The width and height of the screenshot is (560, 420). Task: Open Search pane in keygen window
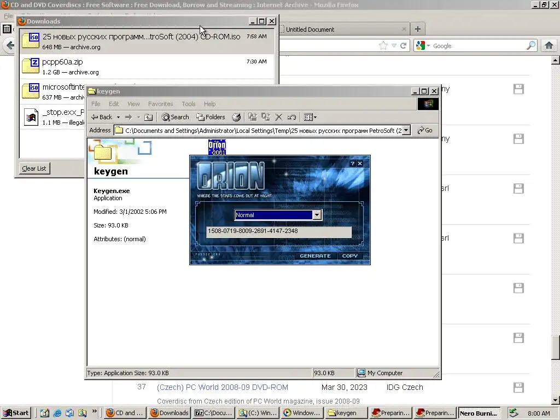coord(175,117)
